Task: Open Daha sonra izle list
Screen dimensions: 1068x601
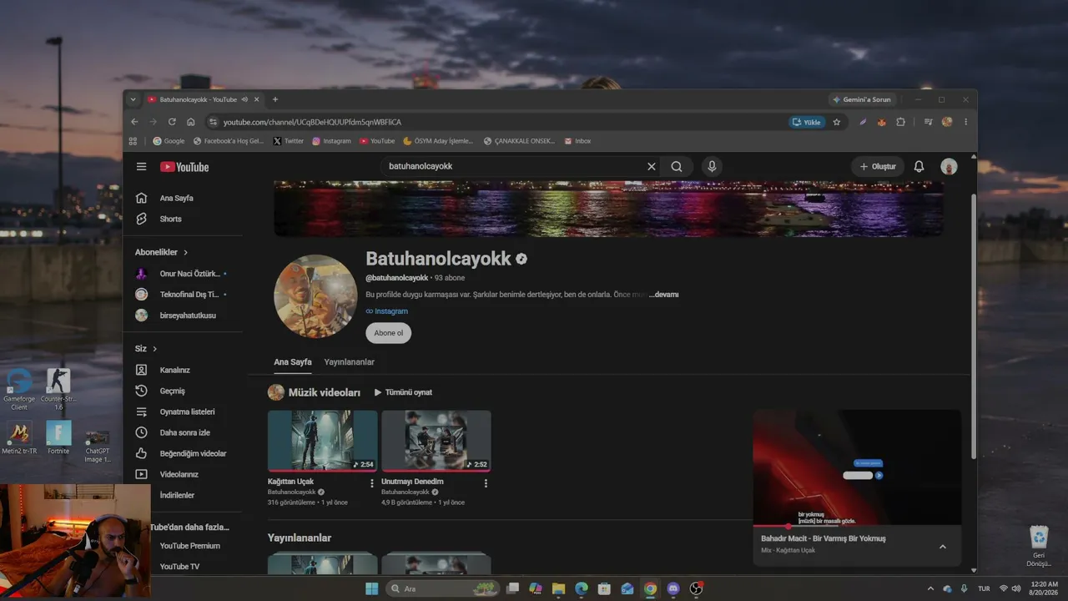Action: (183, 432)
